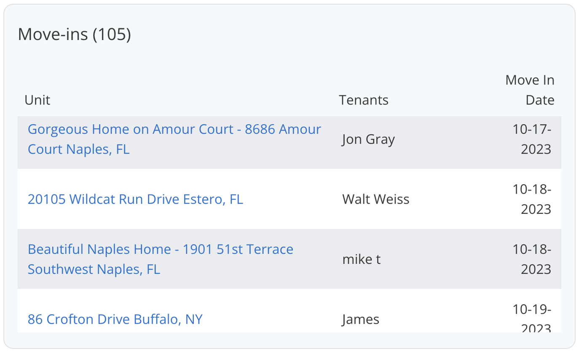Click the Move-ins (105) panel title
This screenshot has height=351, width=579.
74,34
